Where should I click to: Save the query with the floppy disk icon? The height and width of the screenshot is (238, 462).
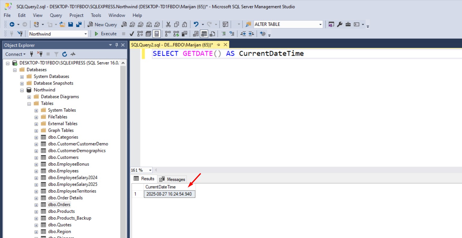click(x=71, y=25)
